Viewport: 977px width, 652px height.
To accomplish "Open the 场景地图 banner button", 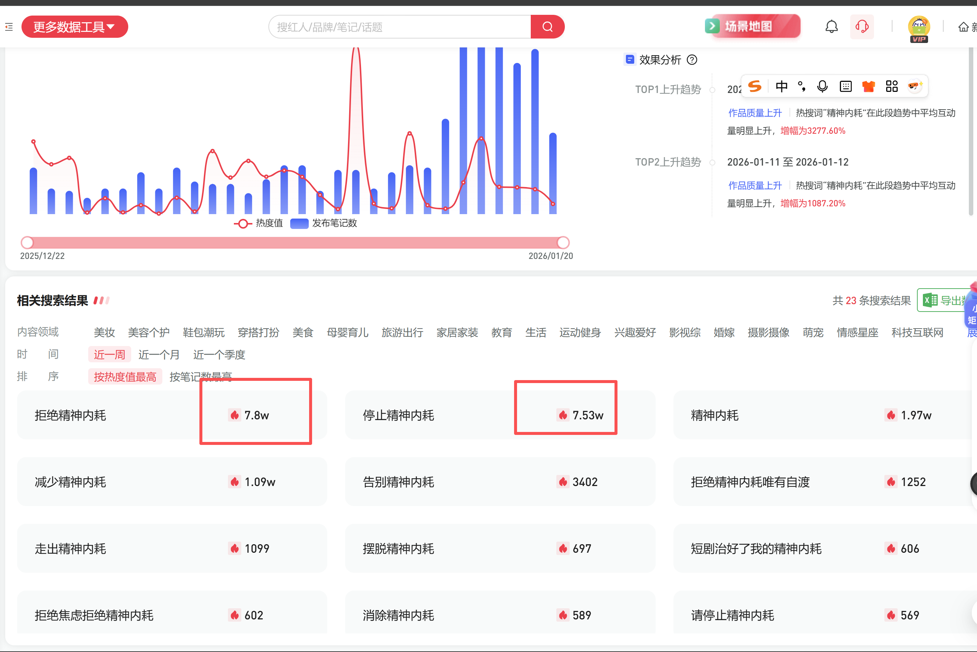I will click(752, 26).
